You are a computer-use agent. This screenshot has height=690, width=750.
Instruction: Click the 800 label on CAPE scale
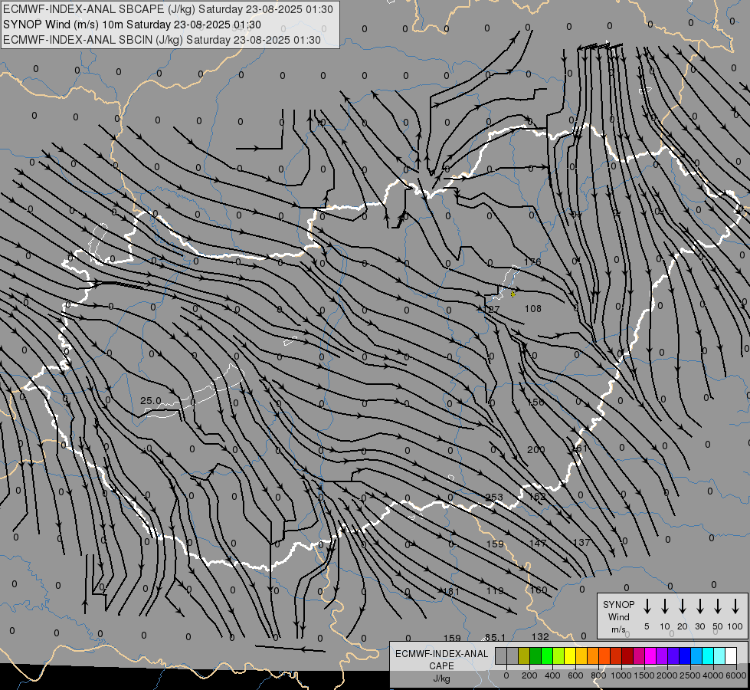coord(598,675)
